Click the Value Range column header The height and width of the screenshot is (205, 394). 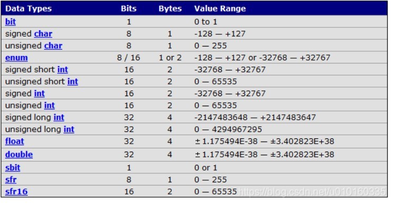click(x=220, y=9)
